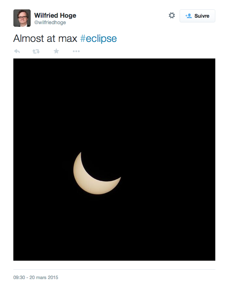Follow the user with the Suivre button
229x291 pixels.
click(197, 16)
